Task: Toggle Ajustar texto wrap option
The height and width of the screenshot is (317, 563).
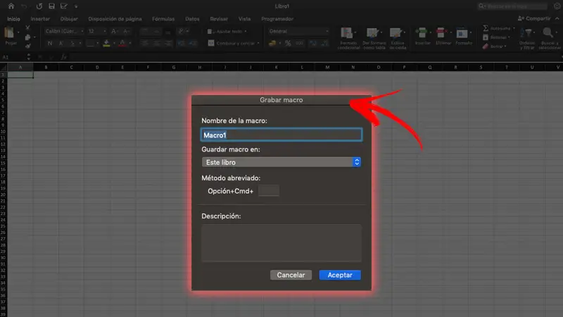Action: [x=227, y=31]
